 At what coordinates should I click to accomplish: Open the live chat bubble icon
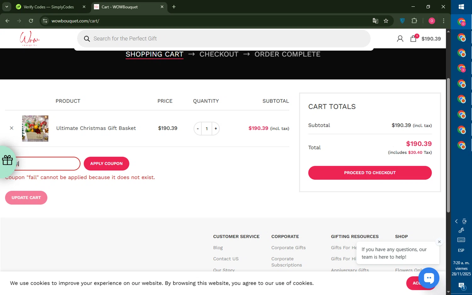429,278
